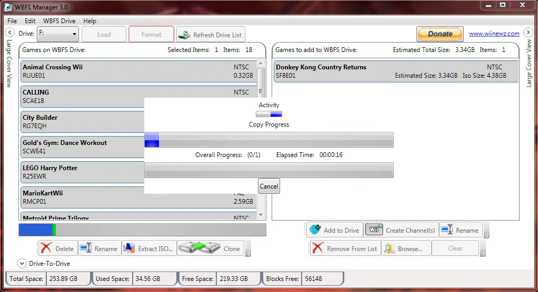Click the Refresh Drive List drive icon
The height and width of the screenshot is (292, 538).
185,35
